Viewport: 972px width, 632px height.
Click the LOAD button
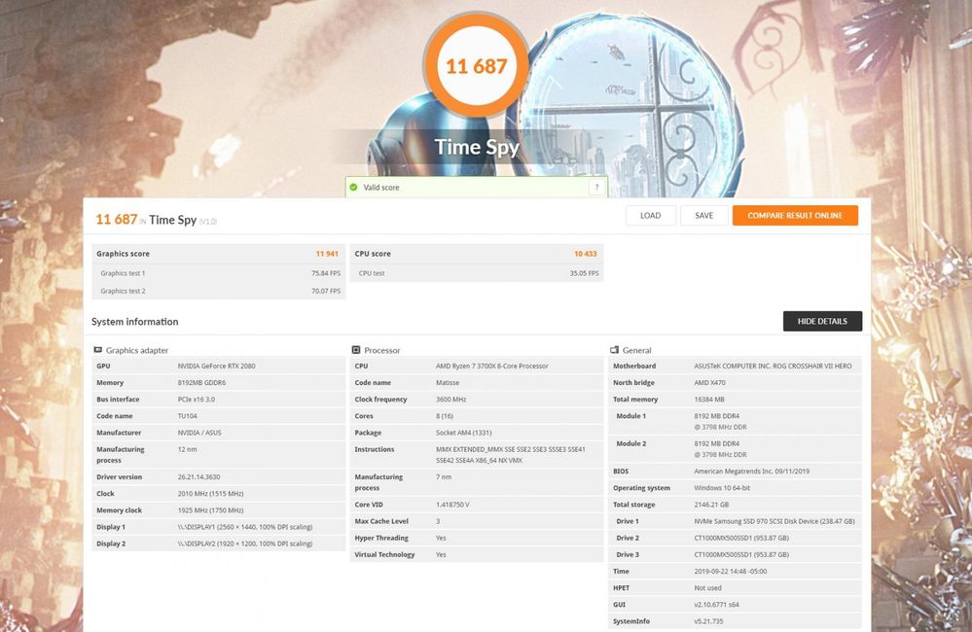point(650,216)
